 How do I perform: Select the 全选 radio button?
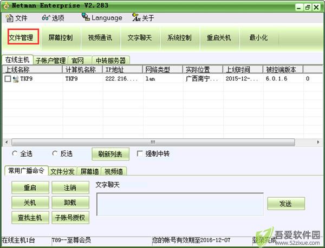[15, 153]
